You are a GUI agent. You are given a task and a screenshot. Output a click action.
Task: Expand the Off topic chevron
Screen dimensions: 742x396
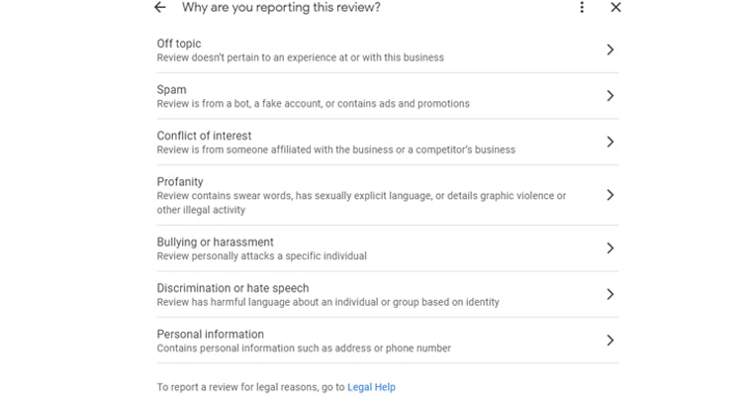[610, 49]
